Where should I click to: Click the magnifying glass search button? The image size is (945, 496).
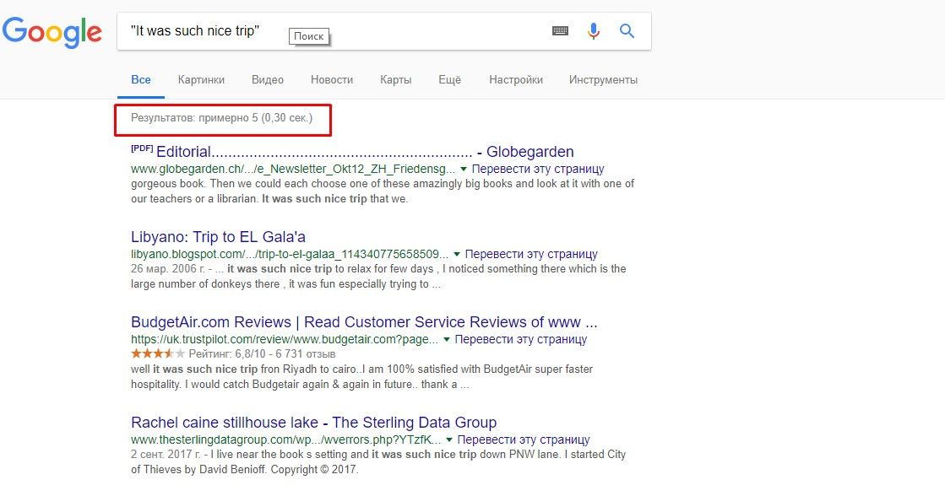pyautogui.click(x=627, y=30)
